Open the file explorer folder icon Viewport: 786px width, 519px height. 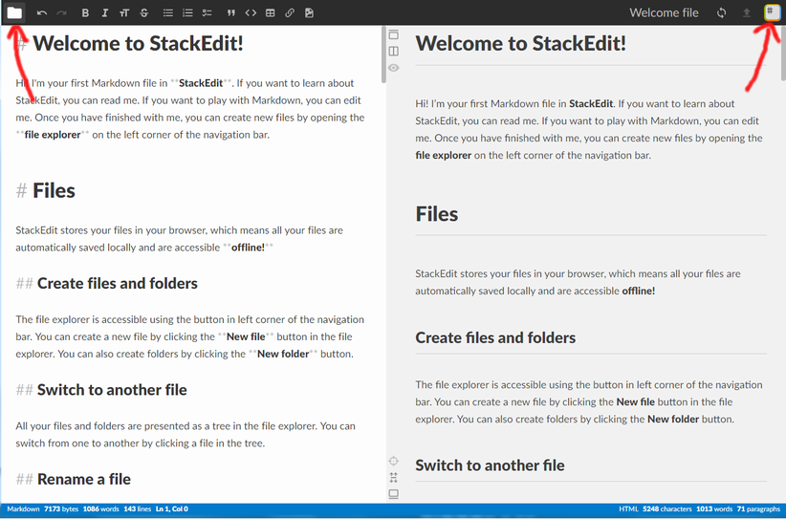[14, 12]
